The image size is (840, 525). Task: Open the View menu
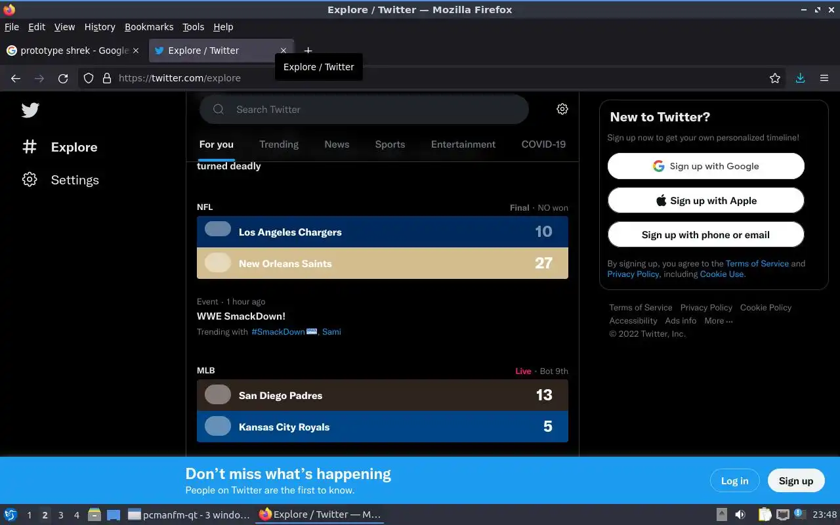pos(64,27)
